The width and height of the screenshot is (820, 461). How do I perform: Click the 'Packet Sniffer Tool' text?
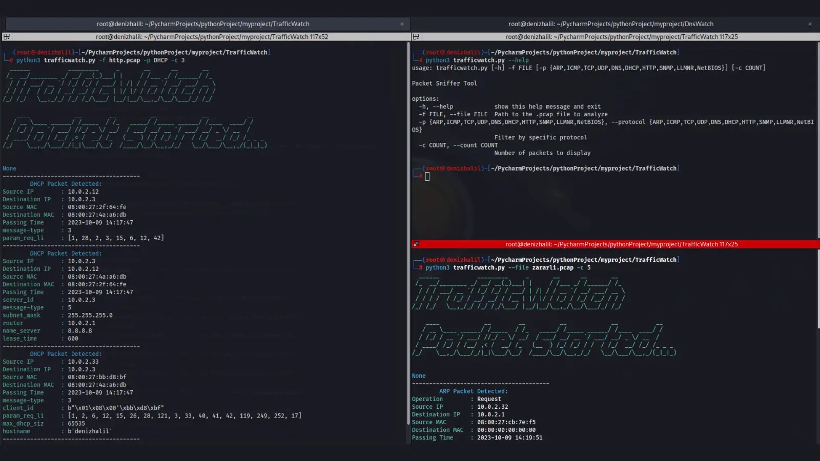tap(444, 83)
